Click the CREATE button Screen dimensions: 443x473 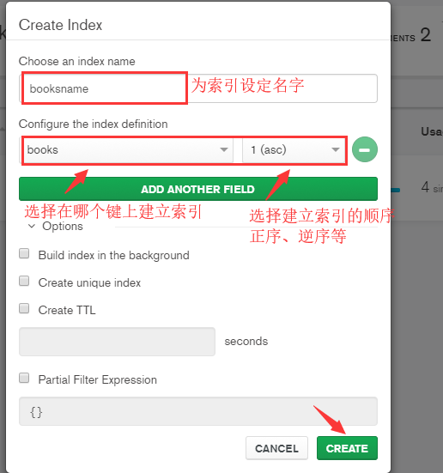coord(347,448)
